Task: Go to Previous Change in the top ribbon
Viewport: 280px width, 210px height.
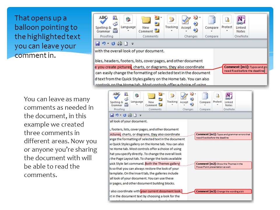Action: [196, 24]
